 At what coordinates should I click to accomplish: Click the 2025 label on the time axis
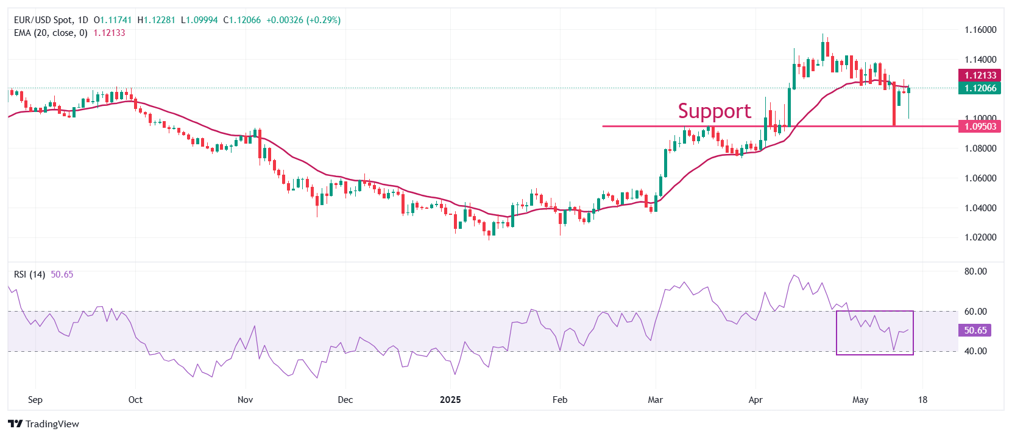point(450,400)
